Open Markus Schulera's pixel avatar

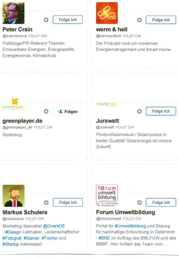click(13, 196)
